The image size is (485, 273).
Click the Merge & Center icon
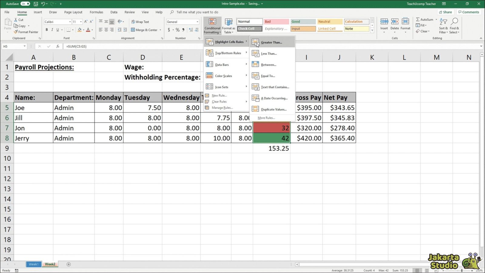coord(145,30)
